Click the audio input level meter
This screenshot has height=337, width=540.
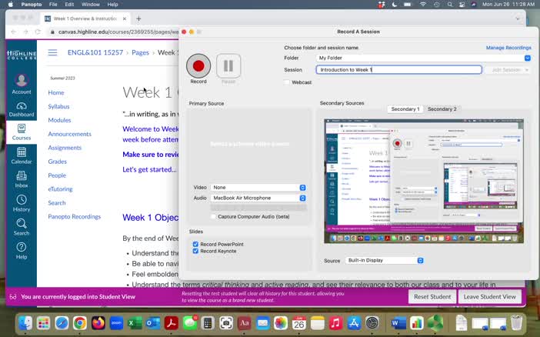pos(258,208)
